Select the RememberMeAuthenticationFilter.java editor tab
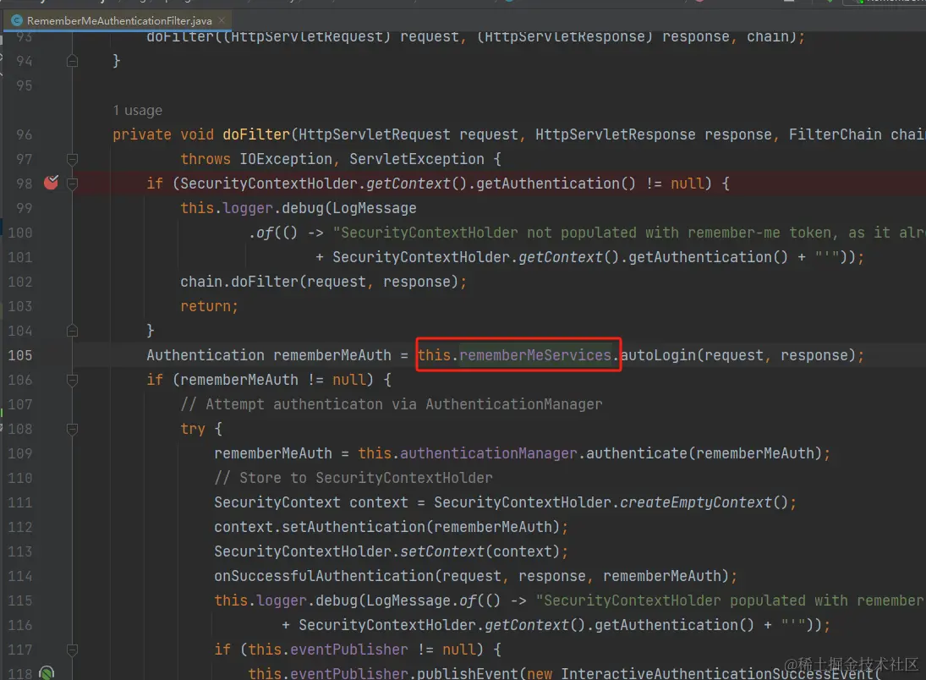This screenshot has width=926, height=680. pos(118,20)
